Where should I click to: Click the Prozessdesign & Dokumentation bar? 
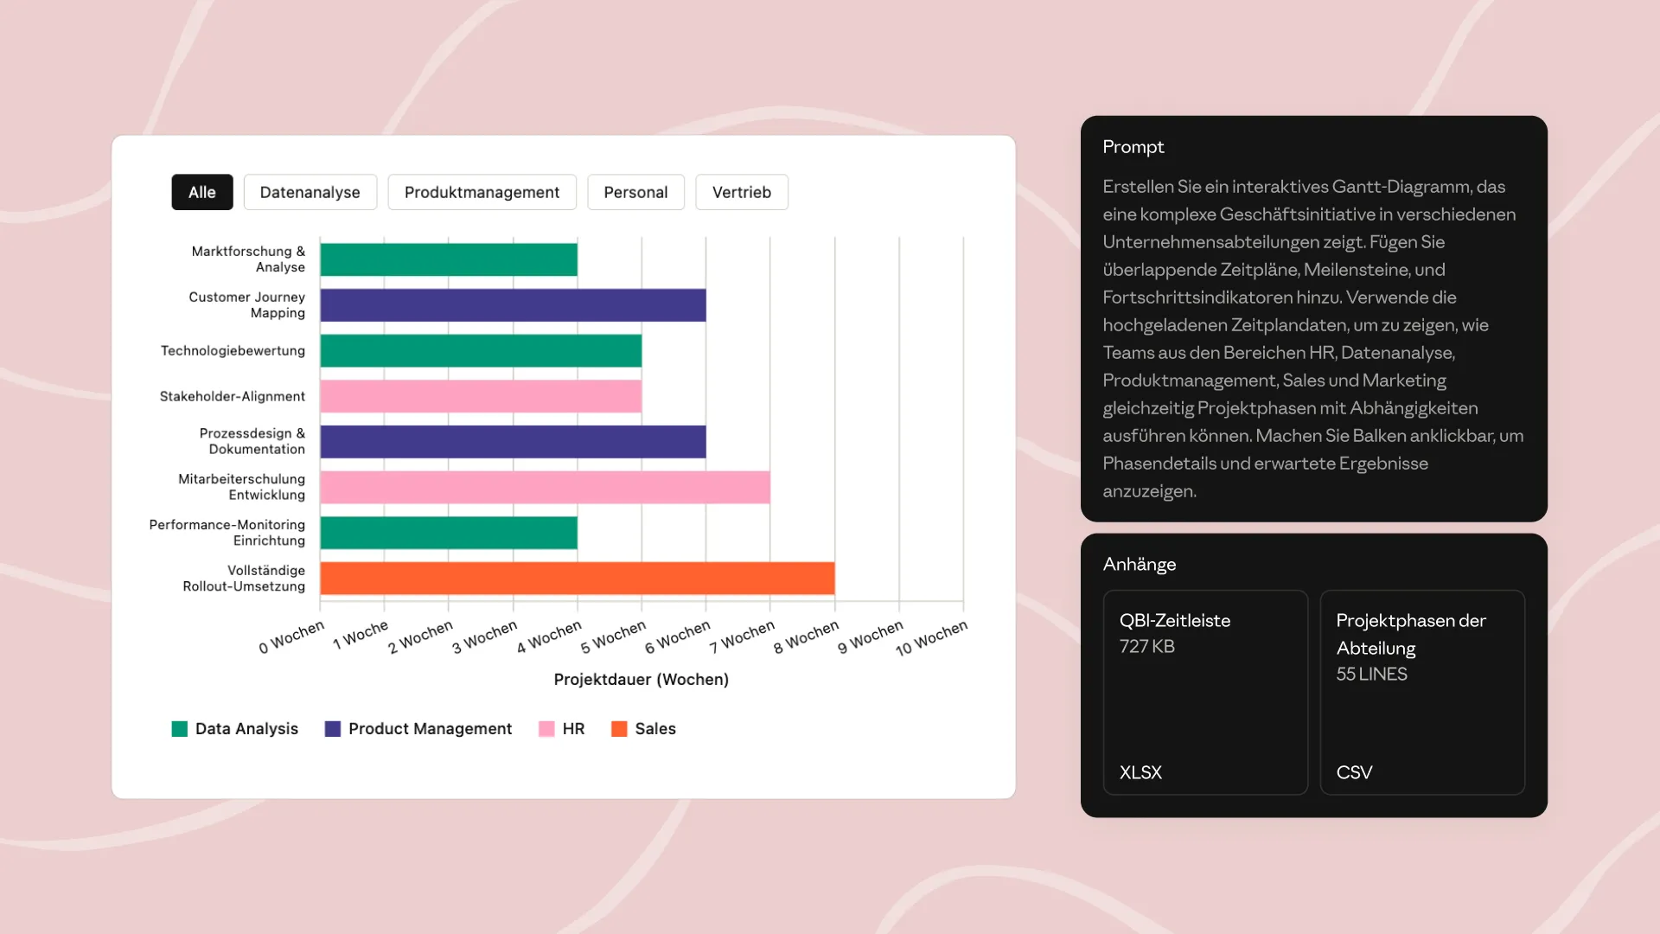[x=513, y=442]
